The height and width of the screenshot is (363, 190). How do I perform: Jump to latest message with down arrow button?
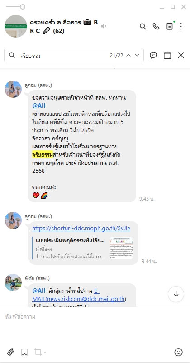(x=176, y=294)
